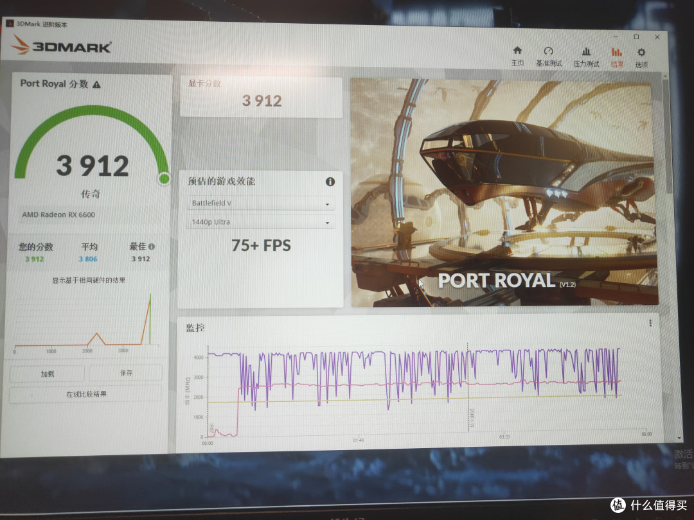
Task: Open the 主页 home tab
Action: pyautogui.click(x=517, y=56)
